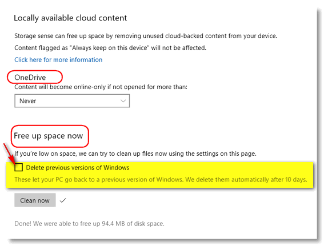
Task: Click the Clean now button
Action: pos(35,200)
